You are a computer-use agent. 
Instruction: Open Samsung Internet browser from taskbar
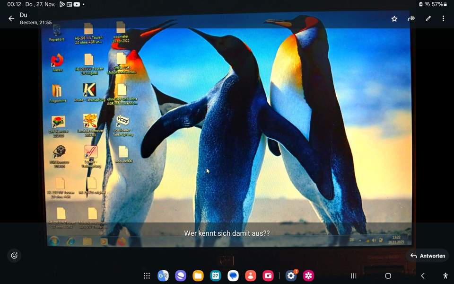pos(181,276)
